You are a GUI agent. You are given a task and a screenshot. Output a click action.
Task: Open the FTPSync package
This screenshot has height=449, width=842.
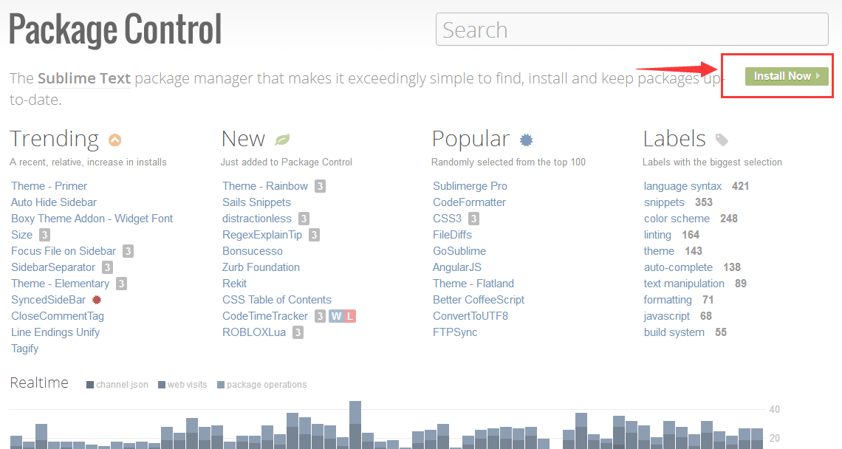(x=455, y=332)
